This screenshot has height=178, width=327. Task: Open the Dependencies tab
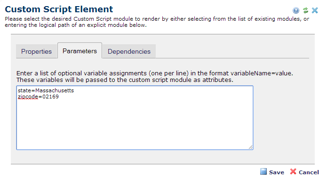tap(129, 51)
